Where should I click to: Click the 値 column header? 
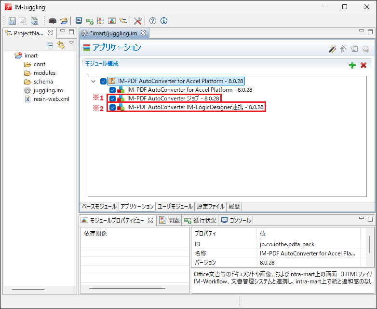click(263, 234)
